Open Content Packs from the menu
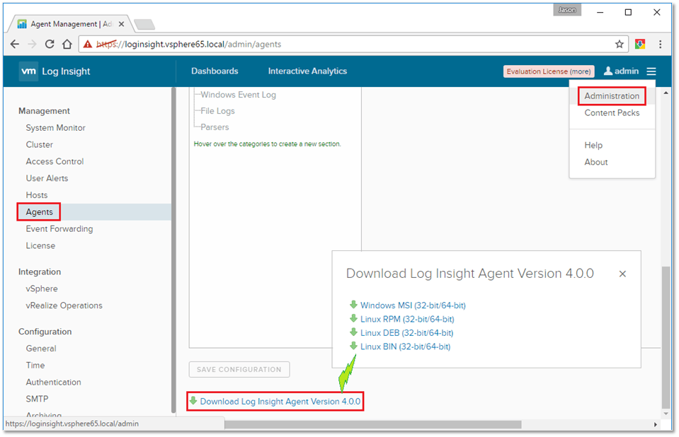 pyautogui.click(x=612, y=113)
